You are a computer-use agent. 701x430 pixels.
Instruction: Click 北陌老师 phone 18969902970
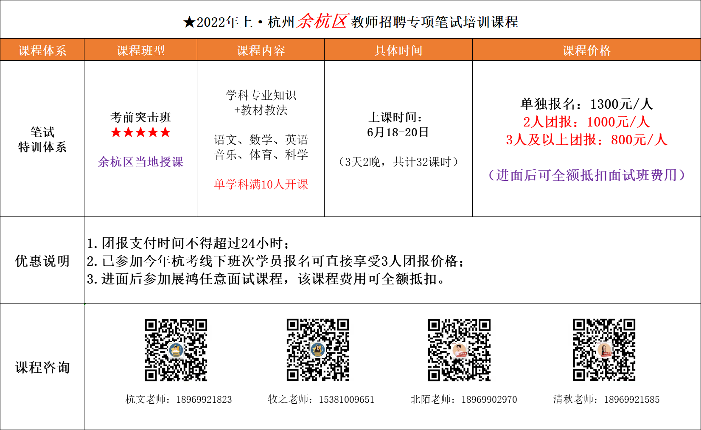coord(464,399)
